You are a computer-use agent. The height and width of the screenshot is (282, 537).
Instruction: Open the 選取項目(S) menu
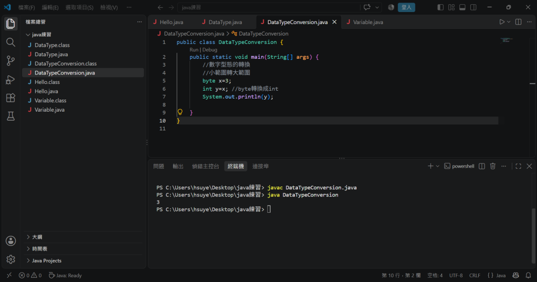[80, 7]
